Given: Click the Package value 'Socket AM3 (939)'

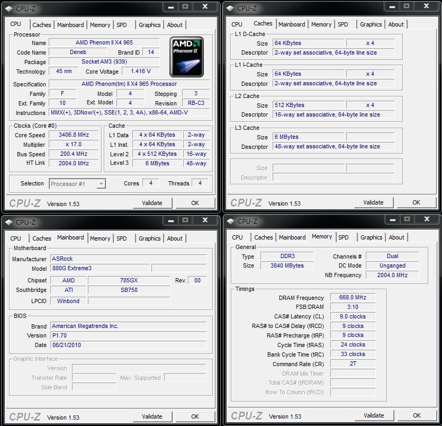Looking at the screenshot, I should [104, 62].
